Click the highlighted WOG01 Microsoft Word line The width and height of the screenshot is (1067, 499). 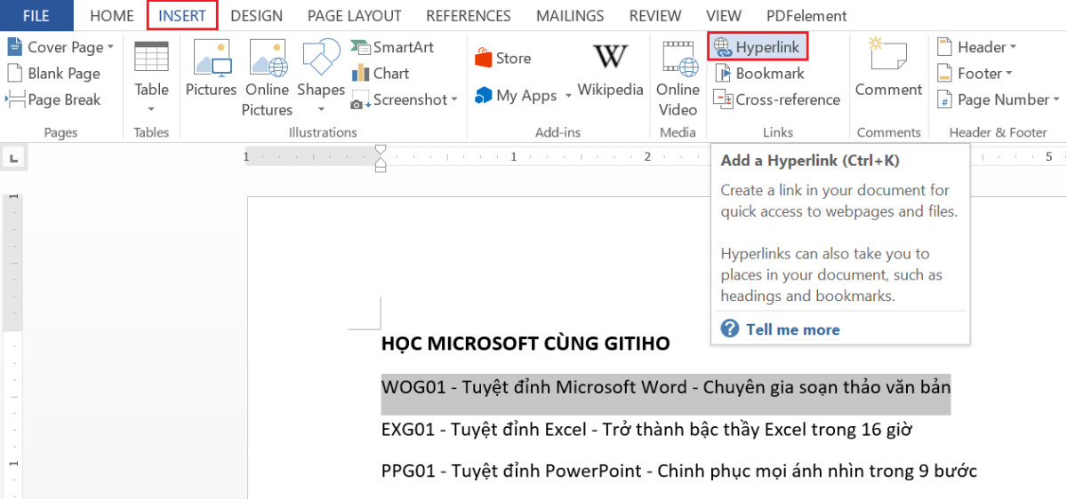tap(666, 387)
